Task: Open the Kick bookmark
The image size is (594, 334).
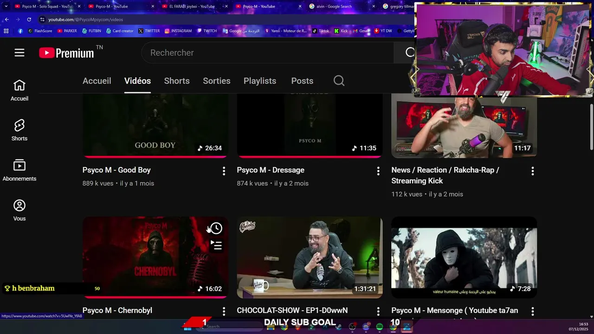Action: click(x=341, y=31)
